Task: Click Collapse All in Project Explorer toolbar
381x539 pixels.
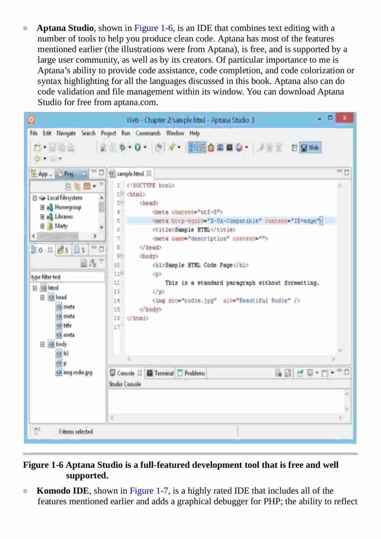Action: pos(68,186)
